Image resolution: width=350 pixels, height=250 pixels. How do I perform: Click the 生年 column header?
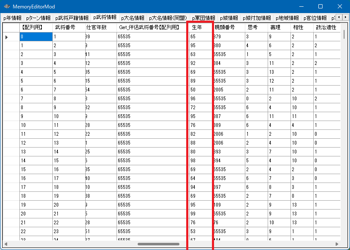pos(200,27)
